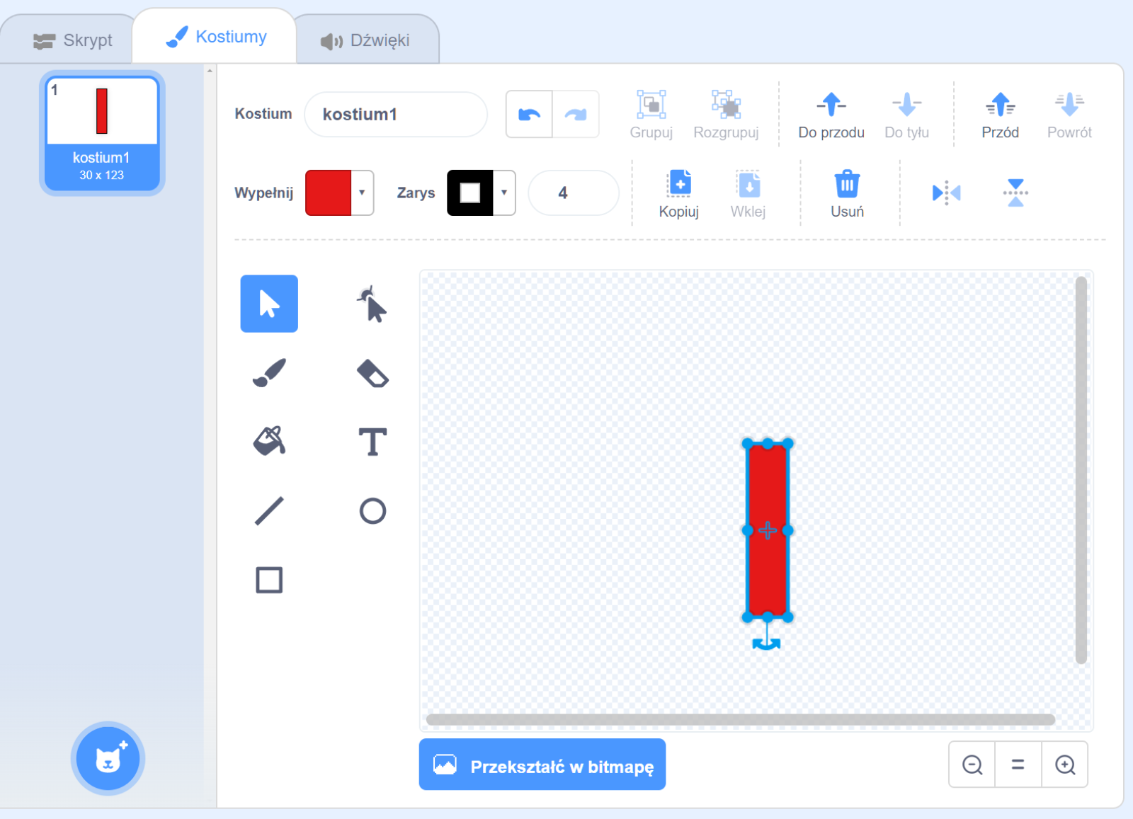Pick the Text tool
This screenshot has height=819, width=1133.
[x=372, y=442]
